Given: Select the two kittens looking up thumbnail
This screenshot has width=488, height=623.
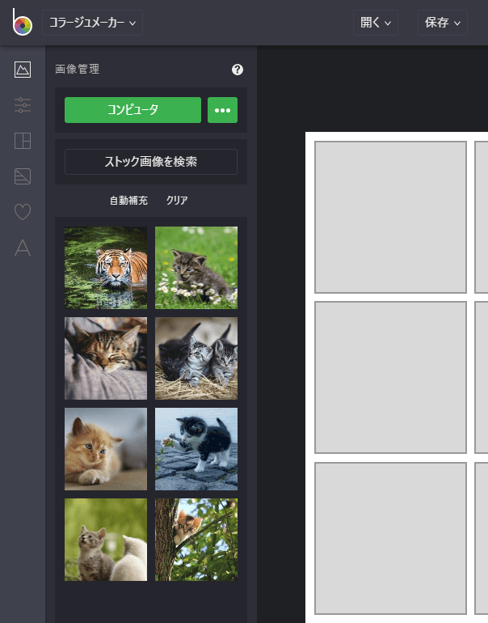Looking at the screenshot, I should pyautogui.click(x=106, y=540).
